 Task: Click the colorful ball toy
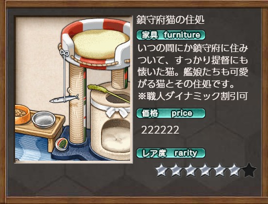(x=62, y=144)
